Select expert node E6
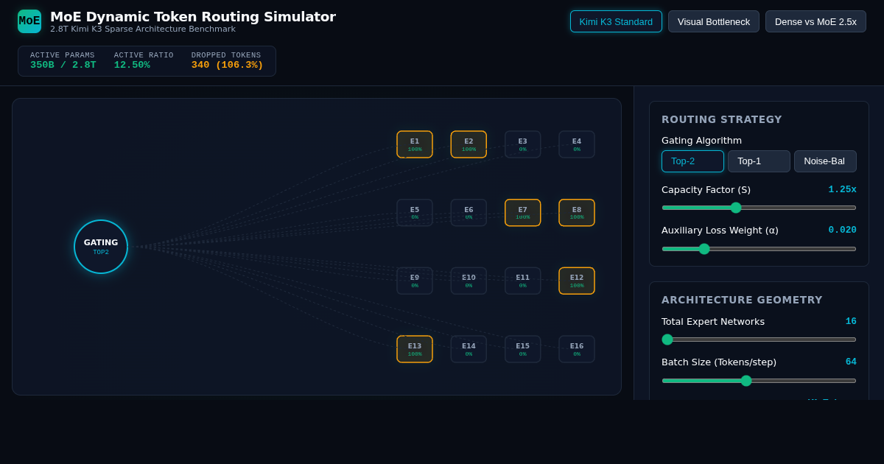 tap(469, 213)
